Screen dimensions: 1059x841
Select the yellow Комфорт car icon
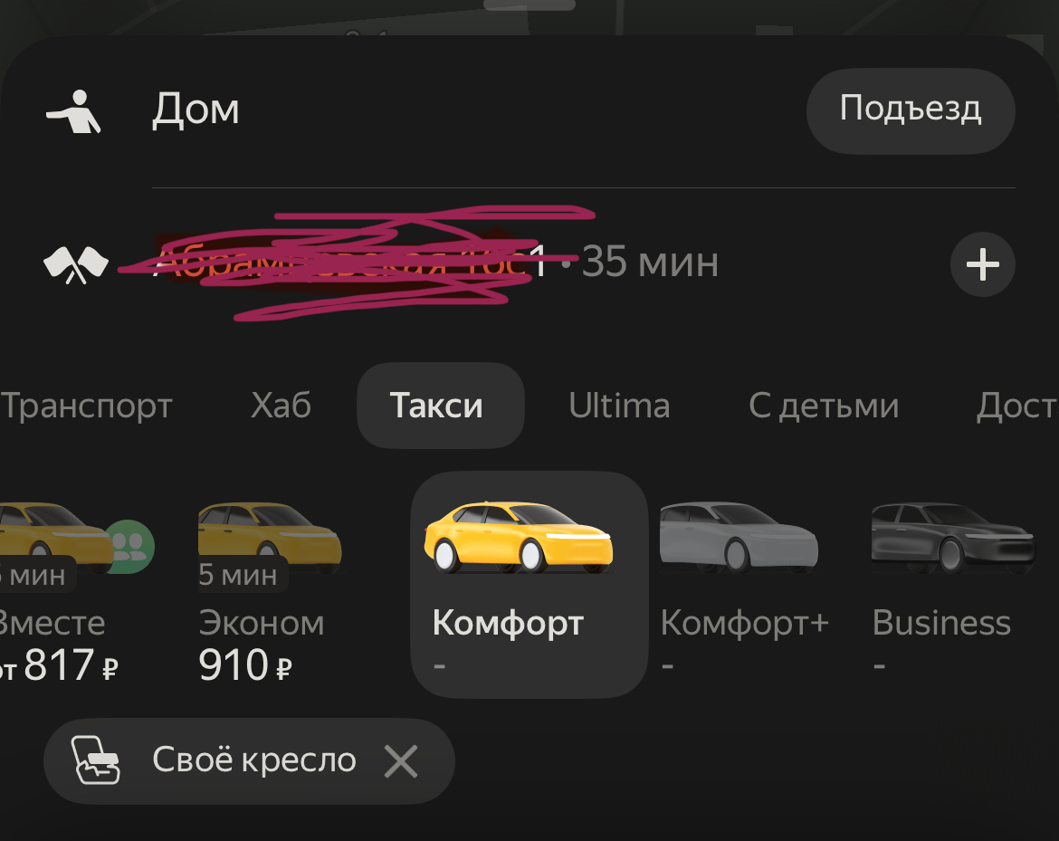pos(518,537)
